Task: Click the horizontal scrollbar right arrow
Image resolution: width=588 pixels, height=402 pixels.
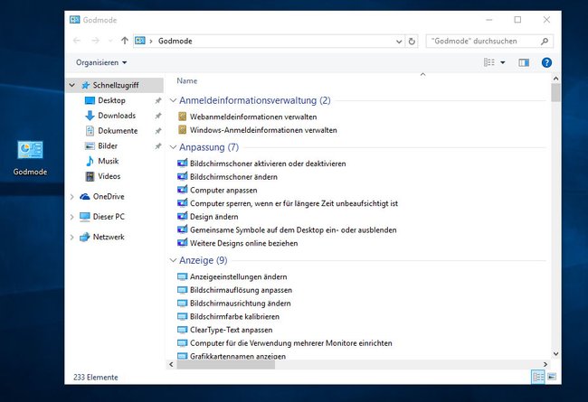Action: (x=545, y=364)
